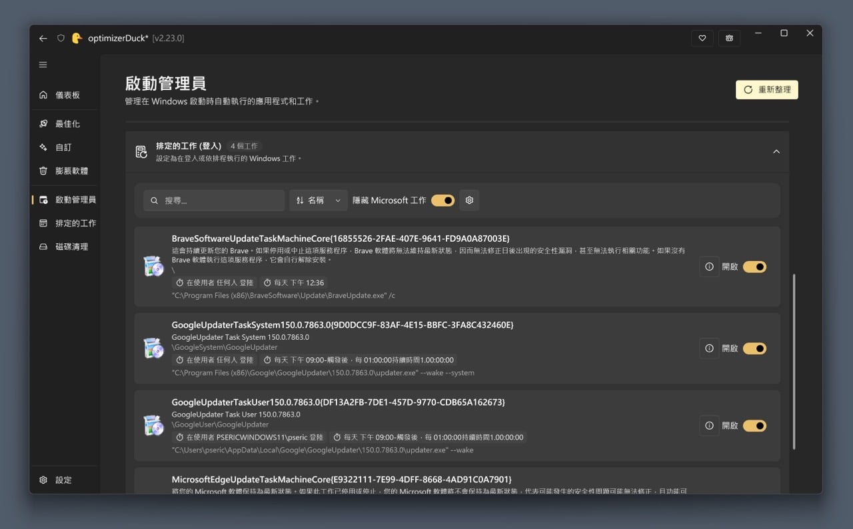Screen dimensions: 853x529
Task: Click \GoogleUser\GoogleUpdater path
Action: coord(221,425)
